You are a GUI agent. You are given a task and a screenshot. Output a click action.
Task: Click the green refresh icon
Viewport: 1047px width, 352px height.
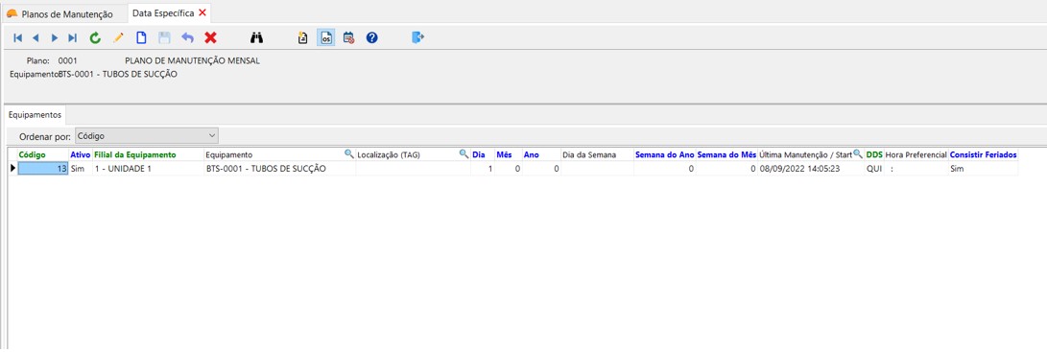click(x=95, y=38)
